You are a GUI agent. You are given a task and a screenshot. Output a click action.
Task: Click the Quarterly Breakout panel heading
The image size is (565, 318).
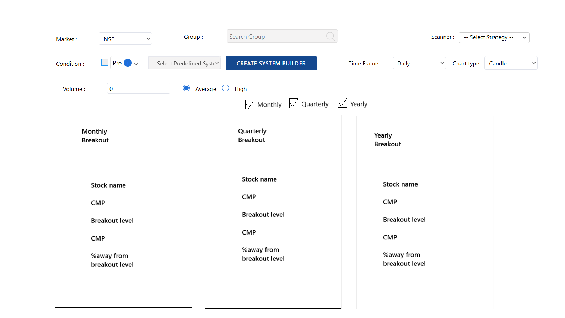click(252, 135)
